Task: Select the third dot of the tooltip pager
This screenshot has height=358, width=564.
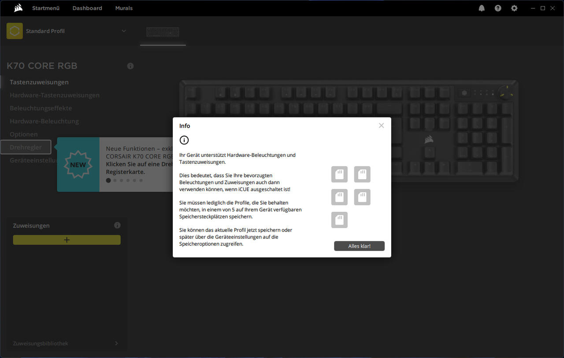Action: click(x=122, y=180)
